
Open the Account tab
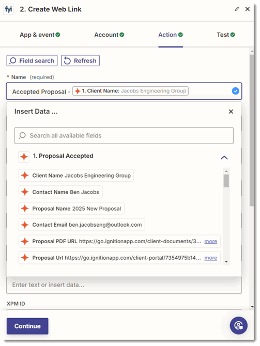[109, 35]
